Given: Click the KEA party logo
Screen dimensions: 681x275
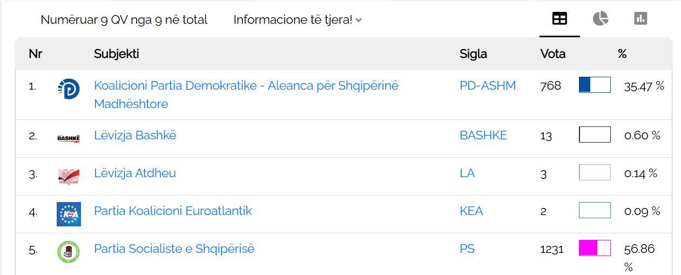Looking at the screenshot, I should 69,214.
